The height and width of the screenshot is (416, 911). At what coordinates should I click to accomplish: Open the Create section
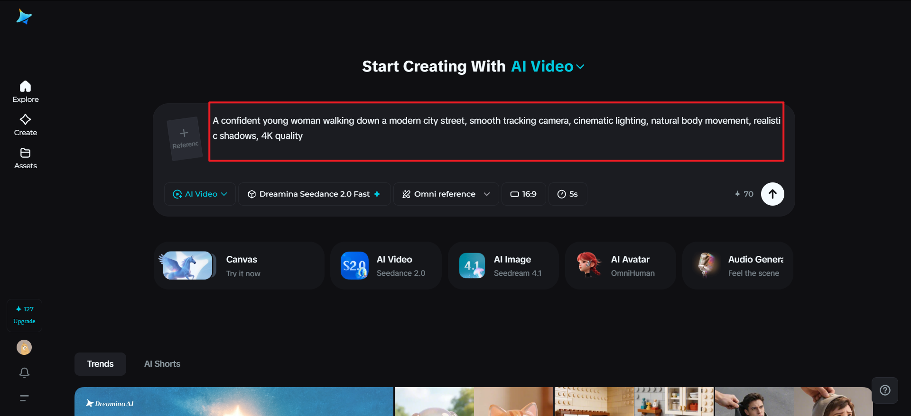tap(26, 125)
